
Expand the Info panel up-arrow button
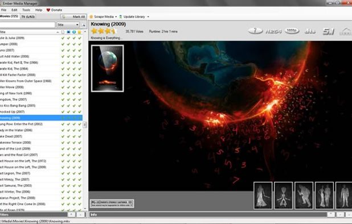click(331, 214)
